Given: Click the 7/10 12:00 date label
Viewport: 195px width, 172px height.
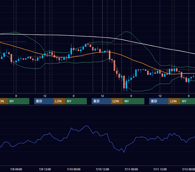Looking at the screenshot, I should click(102, 169).
